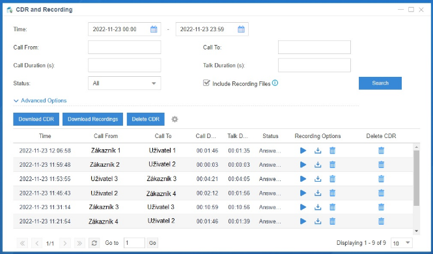Select the call time 2022-11-23 12:06:58
The width and height of the screenshot is (433, 254).
(x=45, y=150)
